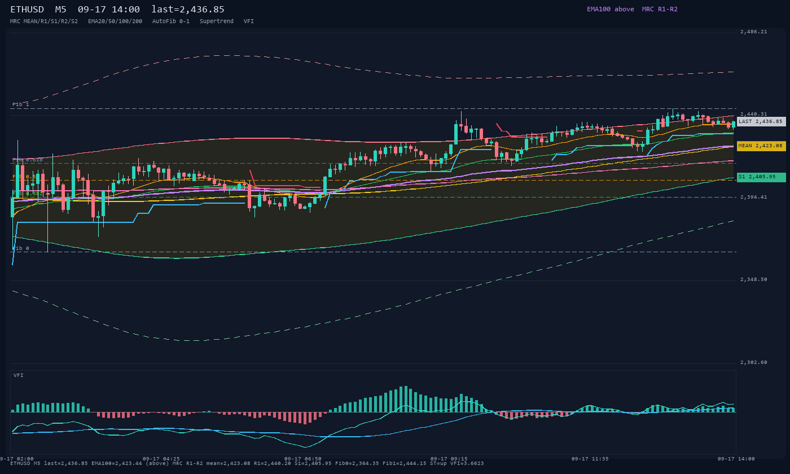Select the "MRC MEAN/R1/S1/R2/S2" indicator legend

[44, 21]
